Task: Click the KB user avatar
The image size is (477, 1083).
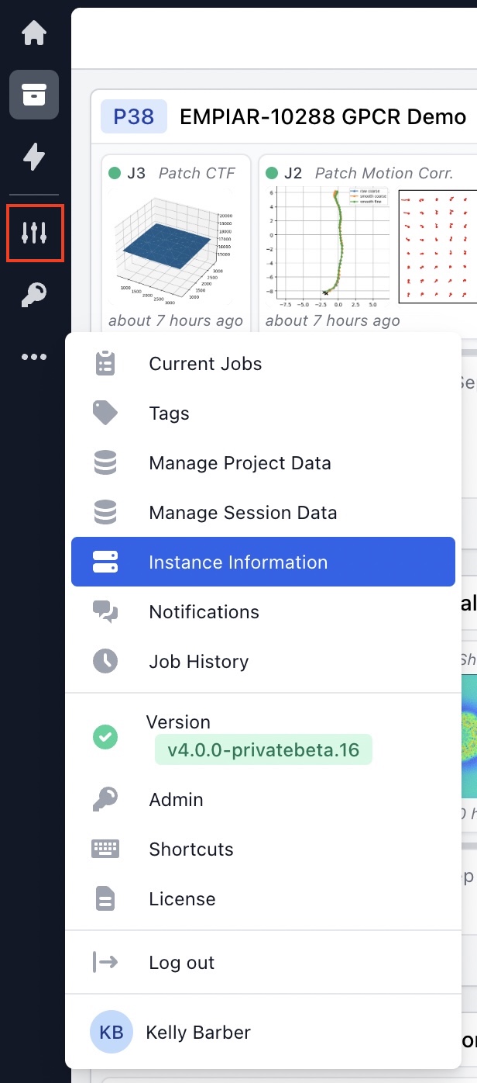Action: pos(112,1033)
